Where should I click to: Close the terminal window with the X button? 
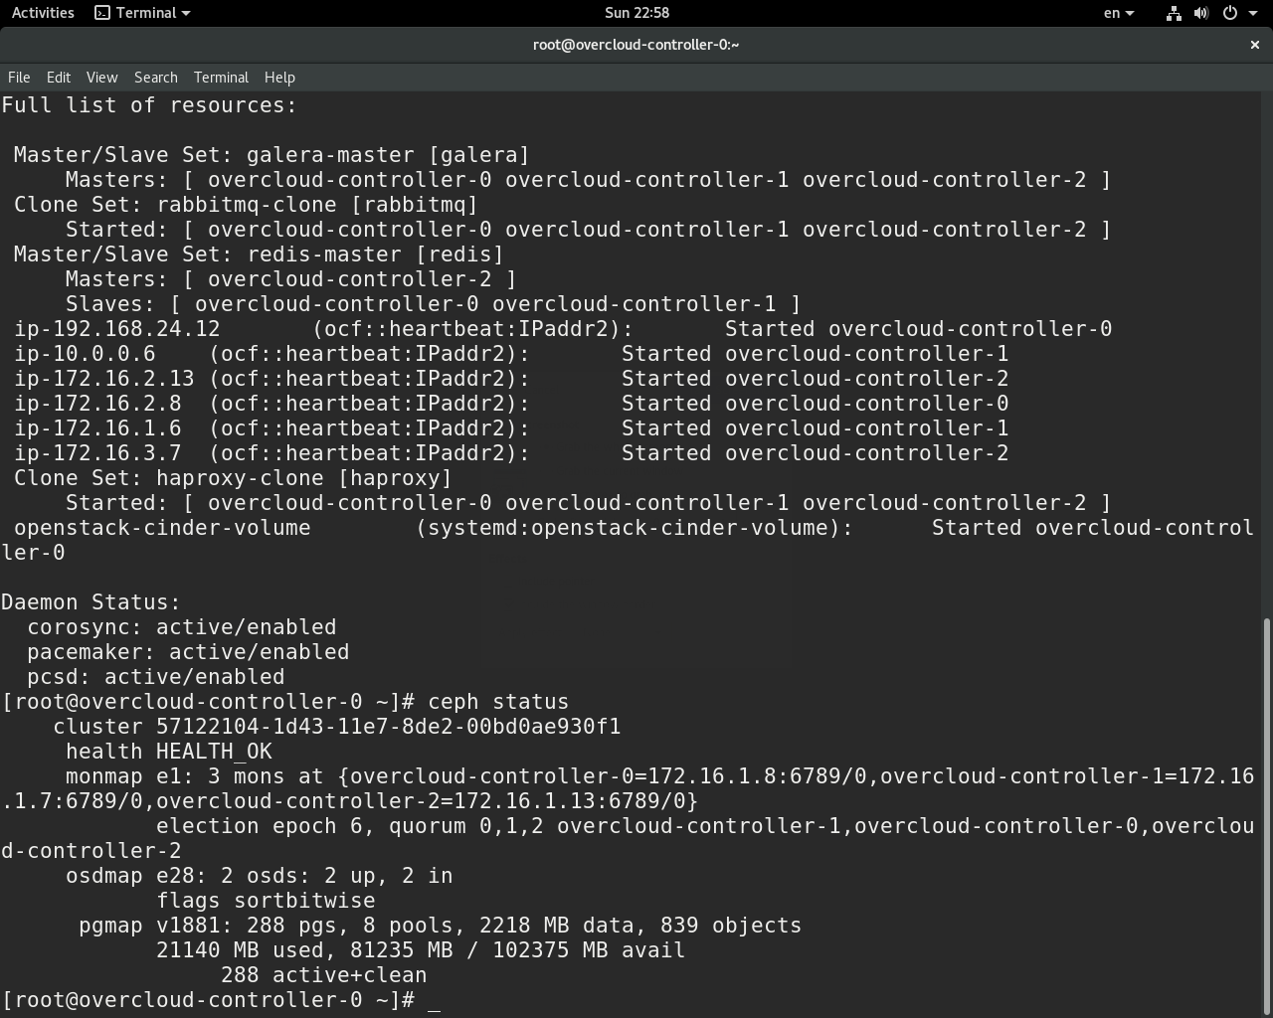(x=1254, y=45)
